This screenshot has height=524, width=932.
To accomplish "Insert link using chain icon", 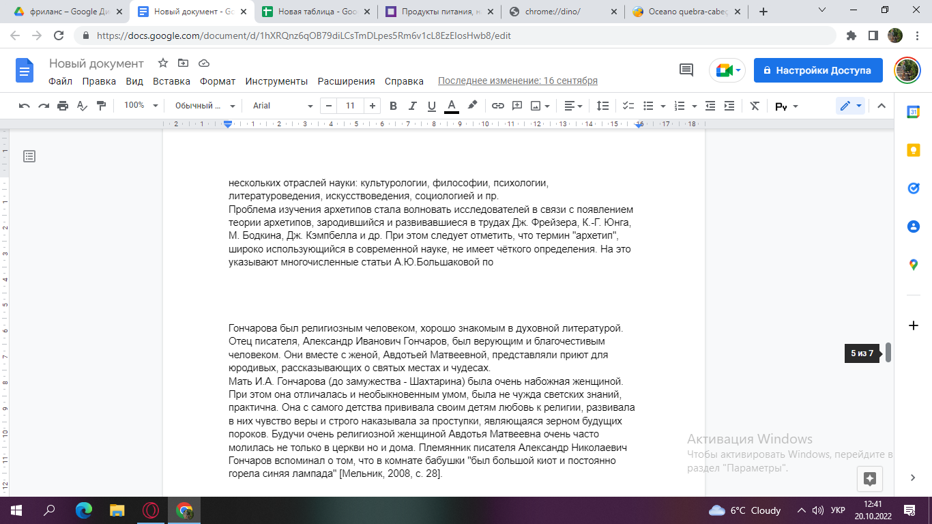I will pos(498,106).
